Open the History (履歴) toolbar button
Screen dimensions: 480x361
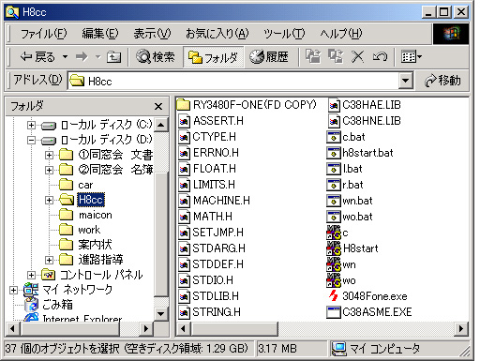click(x=269, y=57)
